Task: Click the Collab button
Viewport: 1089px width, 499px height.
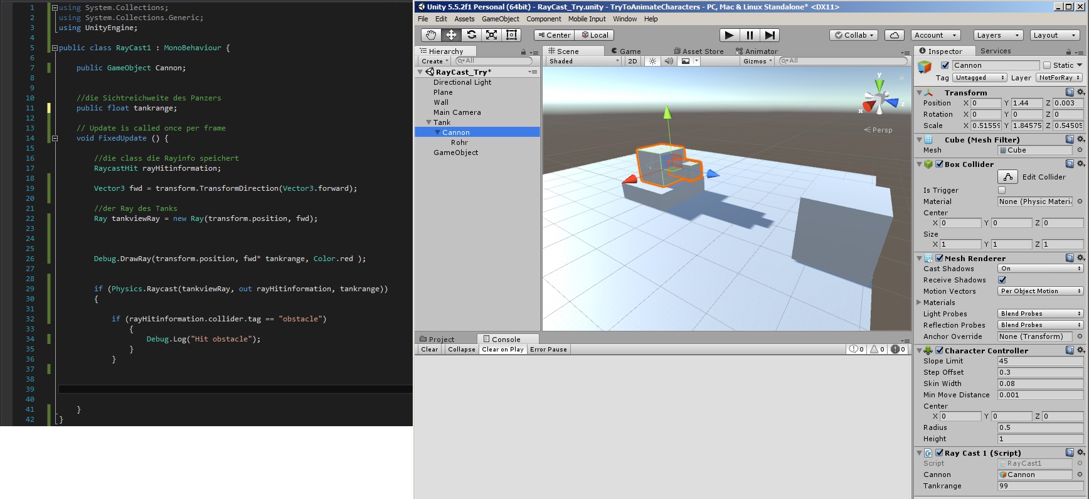Action: click(x=854, y=35)
